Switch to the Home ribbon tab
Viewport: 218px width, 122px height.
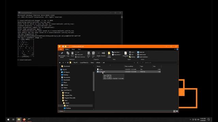[x=67, y=49]
